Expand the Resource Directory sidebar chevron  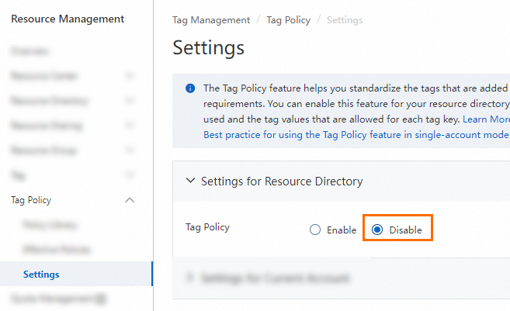130,101
